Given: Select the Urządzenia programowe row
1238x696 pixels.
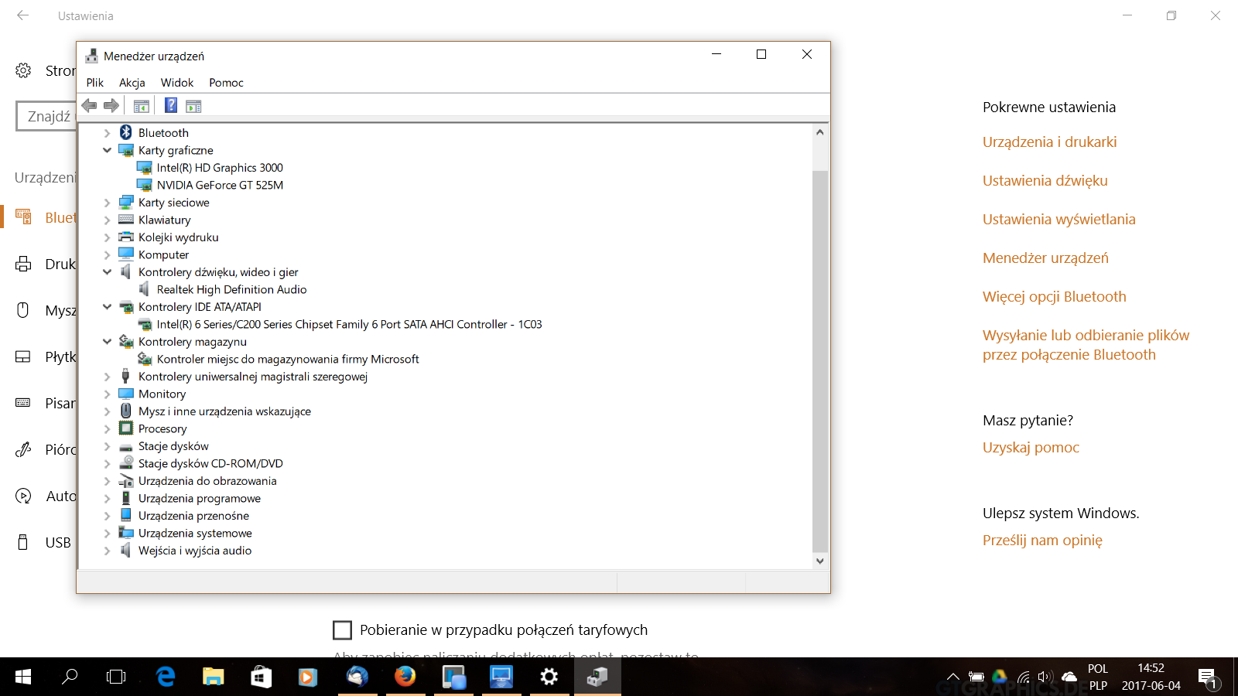Looking at the screenshot, I should 200,498.
